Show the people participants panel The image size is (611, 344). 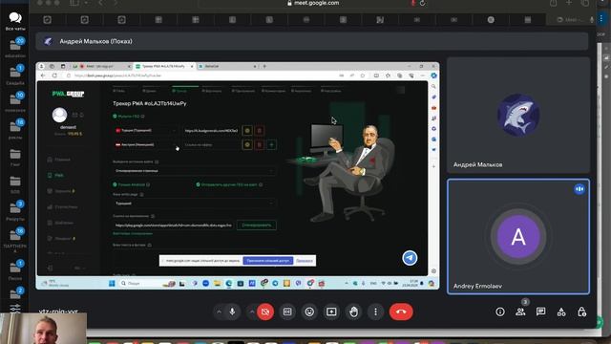520,312
